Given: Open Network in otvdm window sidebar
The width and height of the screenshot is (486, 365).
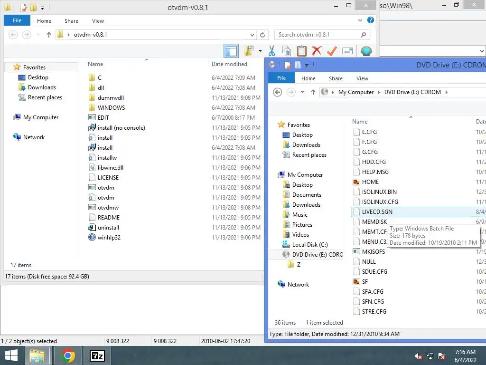Looking at the screenshot, I should point(34,137).
